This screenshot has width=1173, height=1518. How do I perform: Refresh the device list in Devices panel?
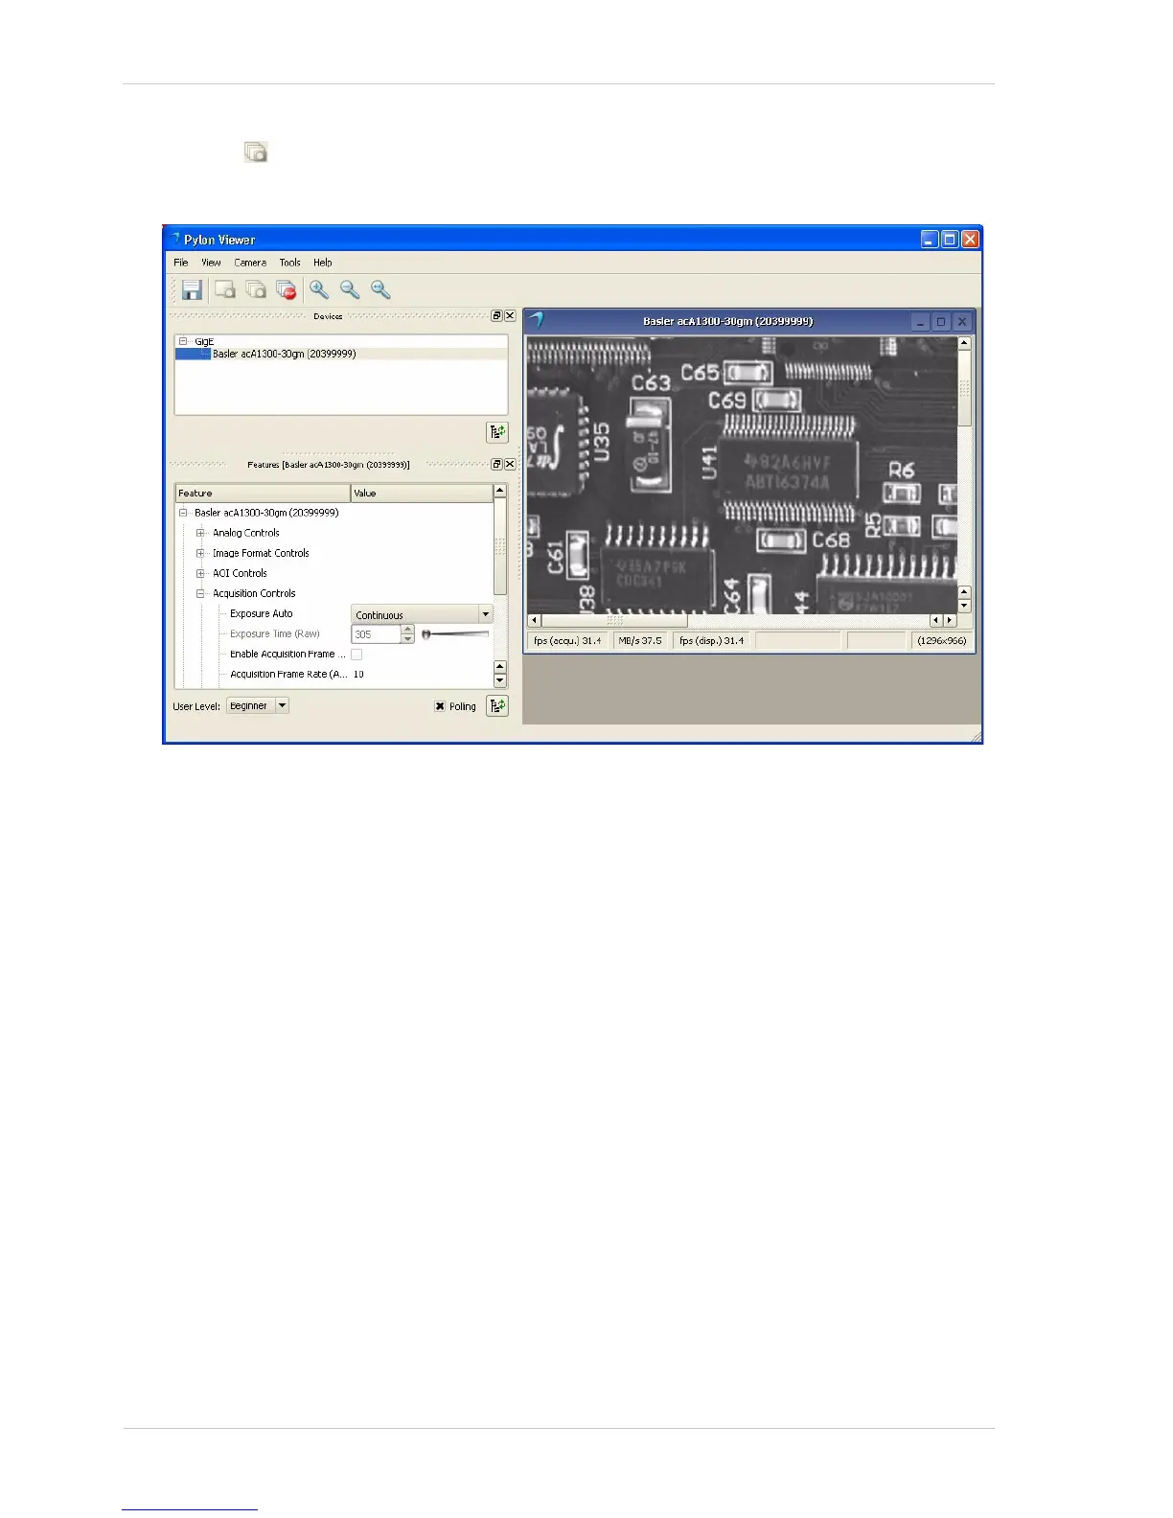point(497,432)
